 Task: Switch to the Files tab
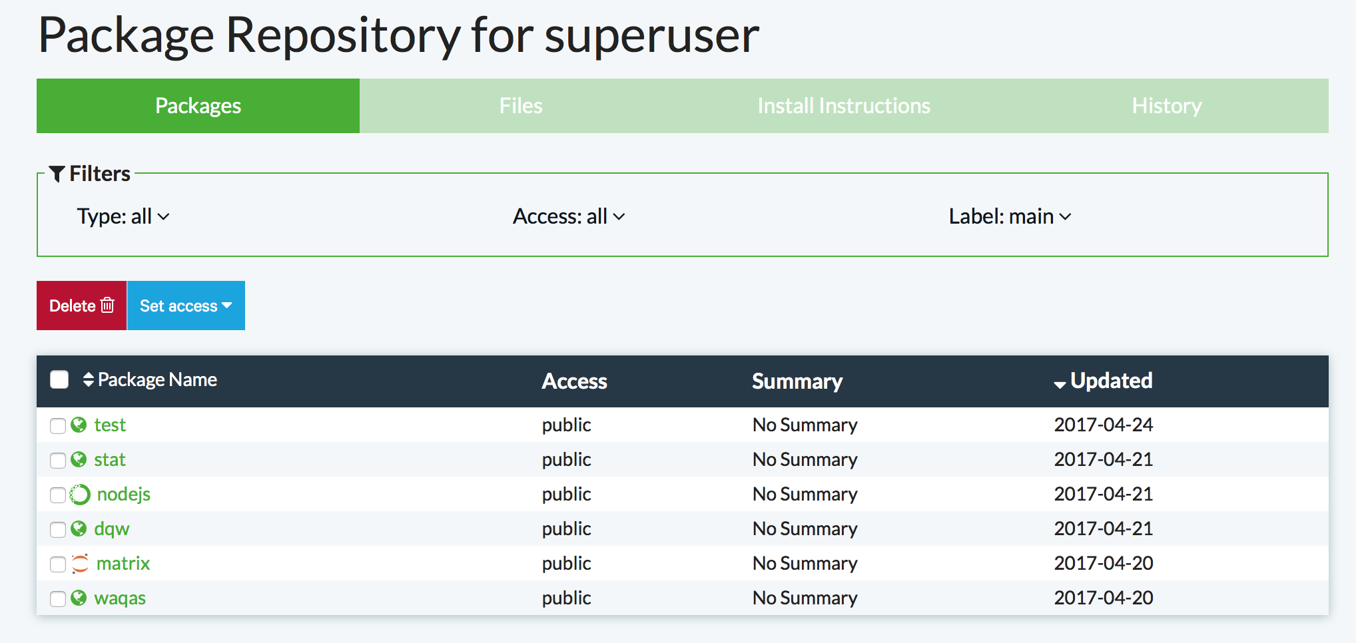tap(521, 106)
